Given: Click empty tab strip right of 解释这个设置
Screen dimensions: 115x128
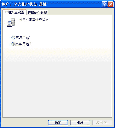Looking at the screenshot, I should [x=80, y=12].
